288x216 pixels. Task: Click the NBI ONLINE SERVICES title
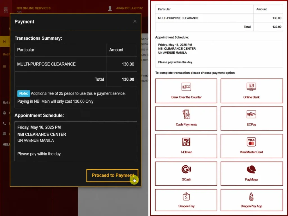click(33, 8)
